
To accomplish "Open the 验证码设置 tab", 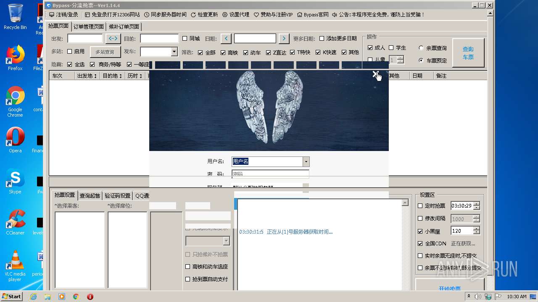I will pos(118,195).
